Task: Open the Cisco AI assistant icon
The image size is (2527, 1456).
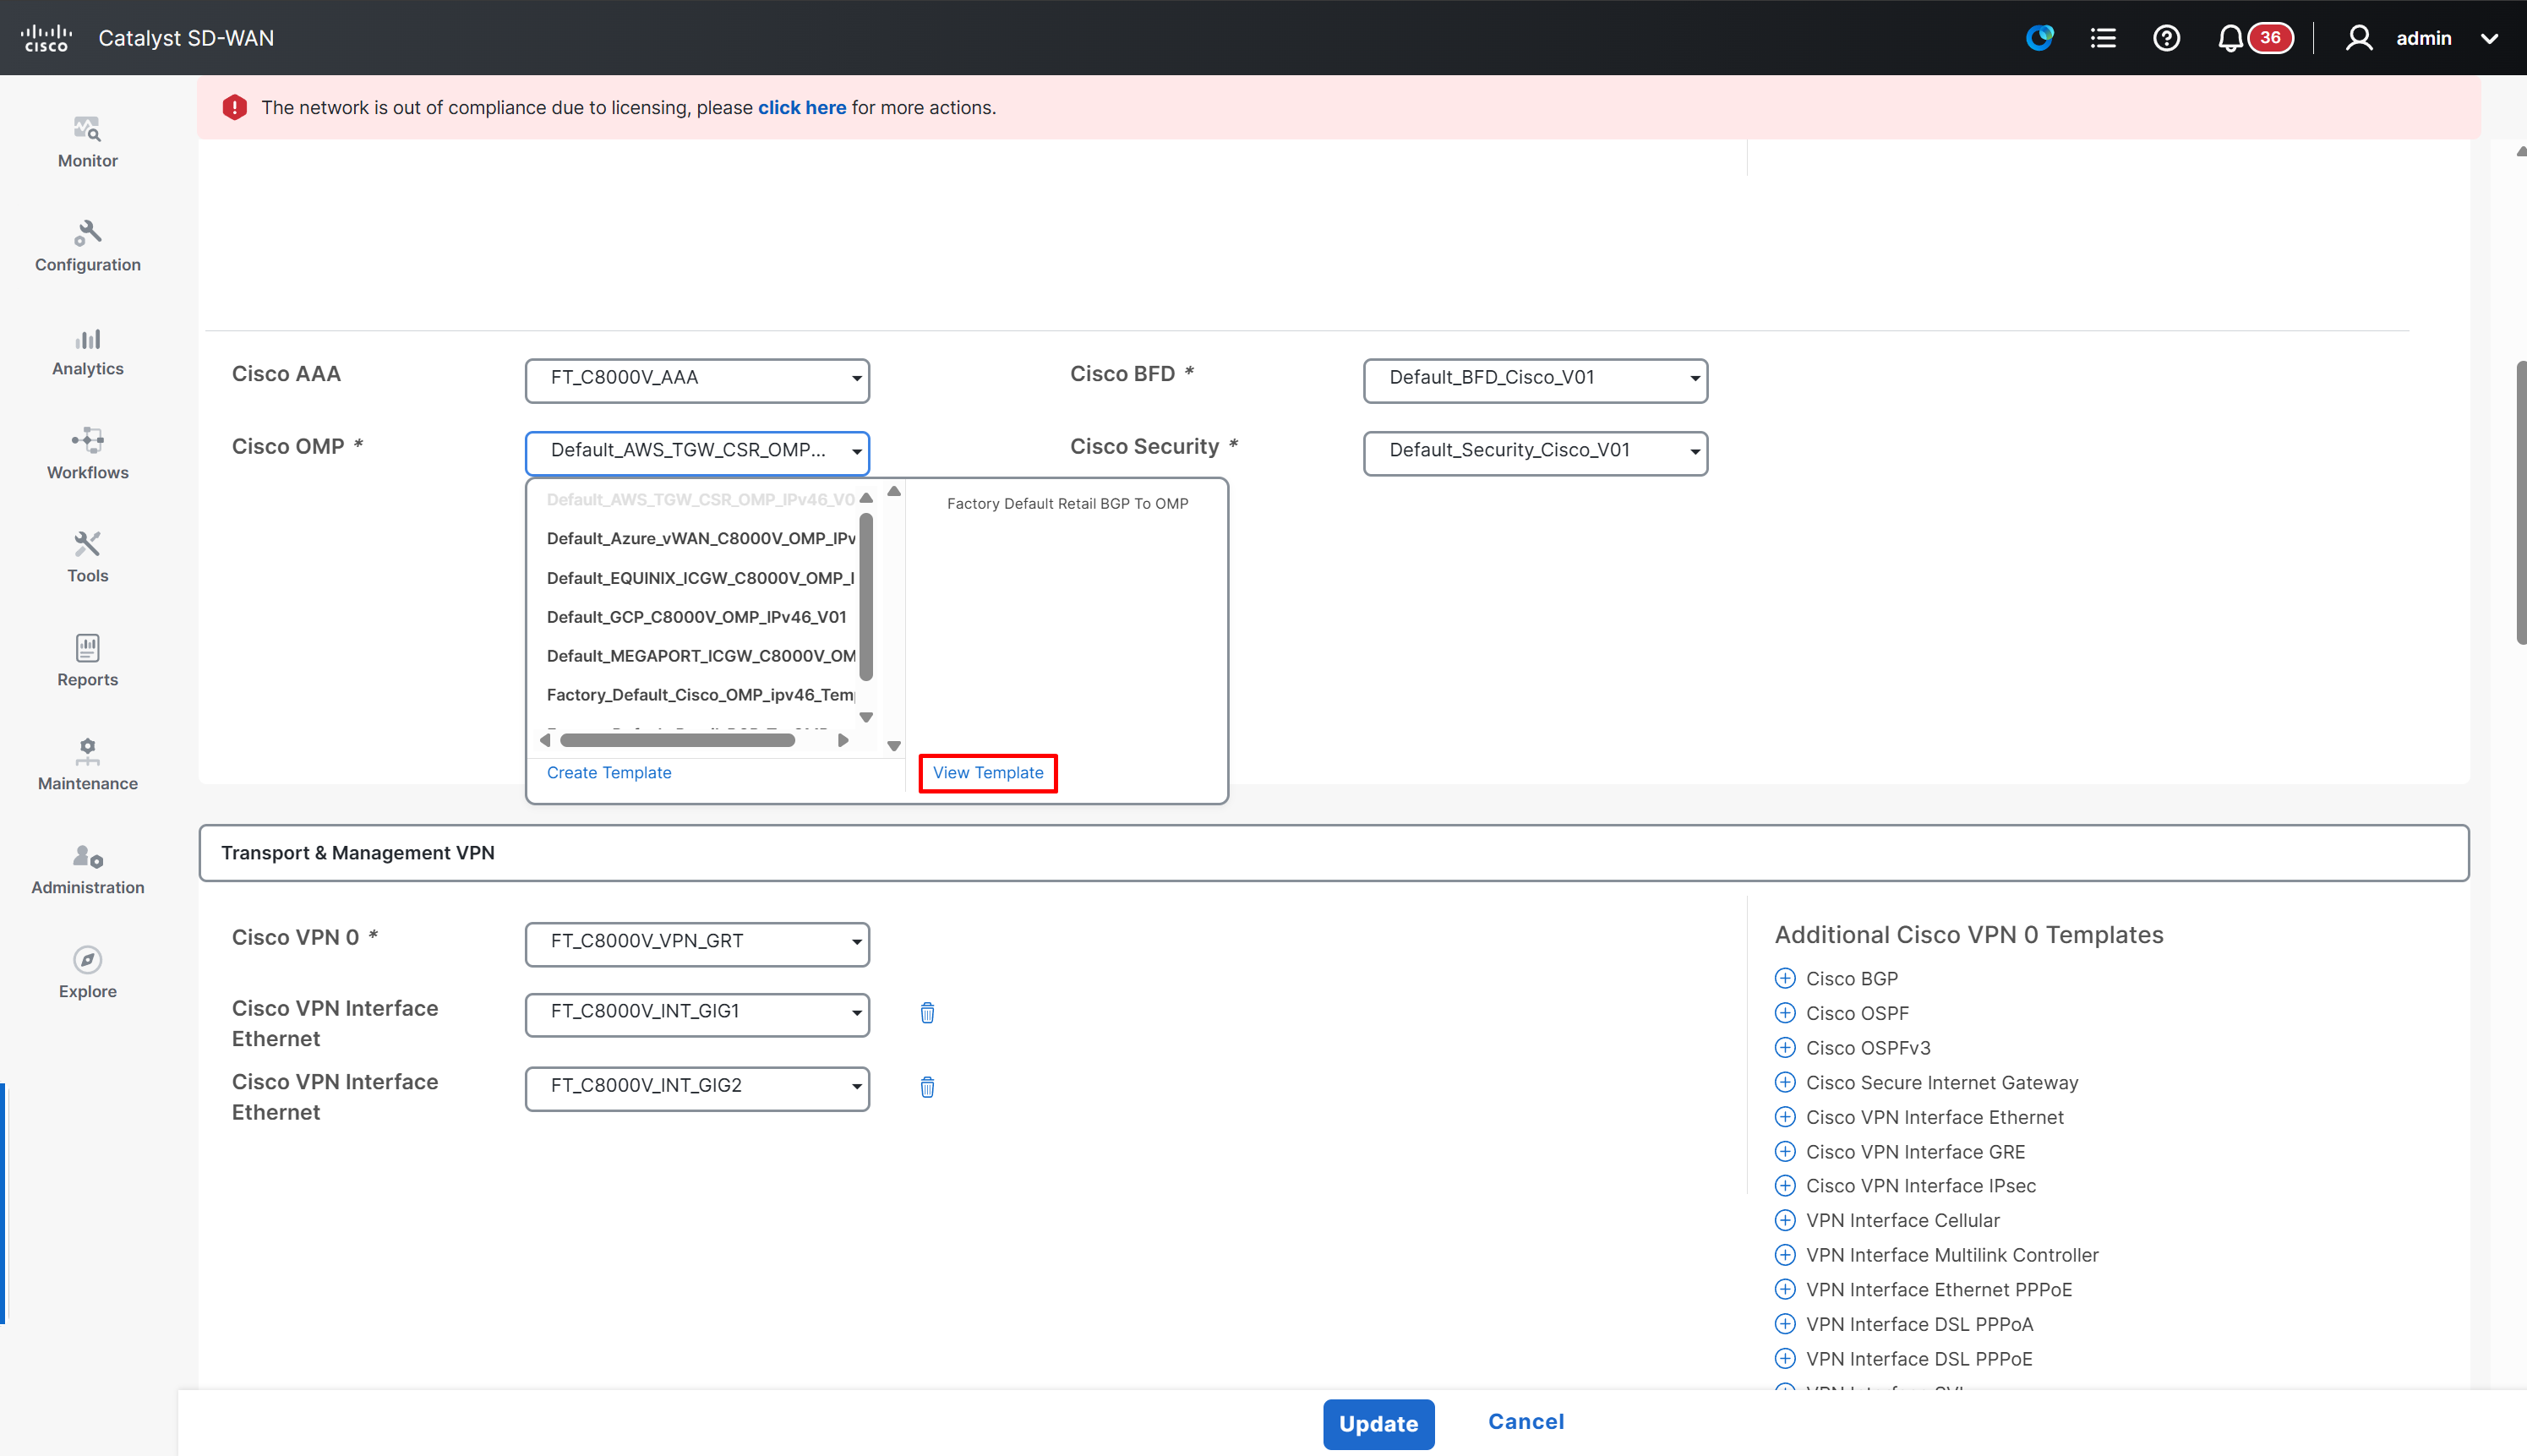Action: tap(2039, 38)
